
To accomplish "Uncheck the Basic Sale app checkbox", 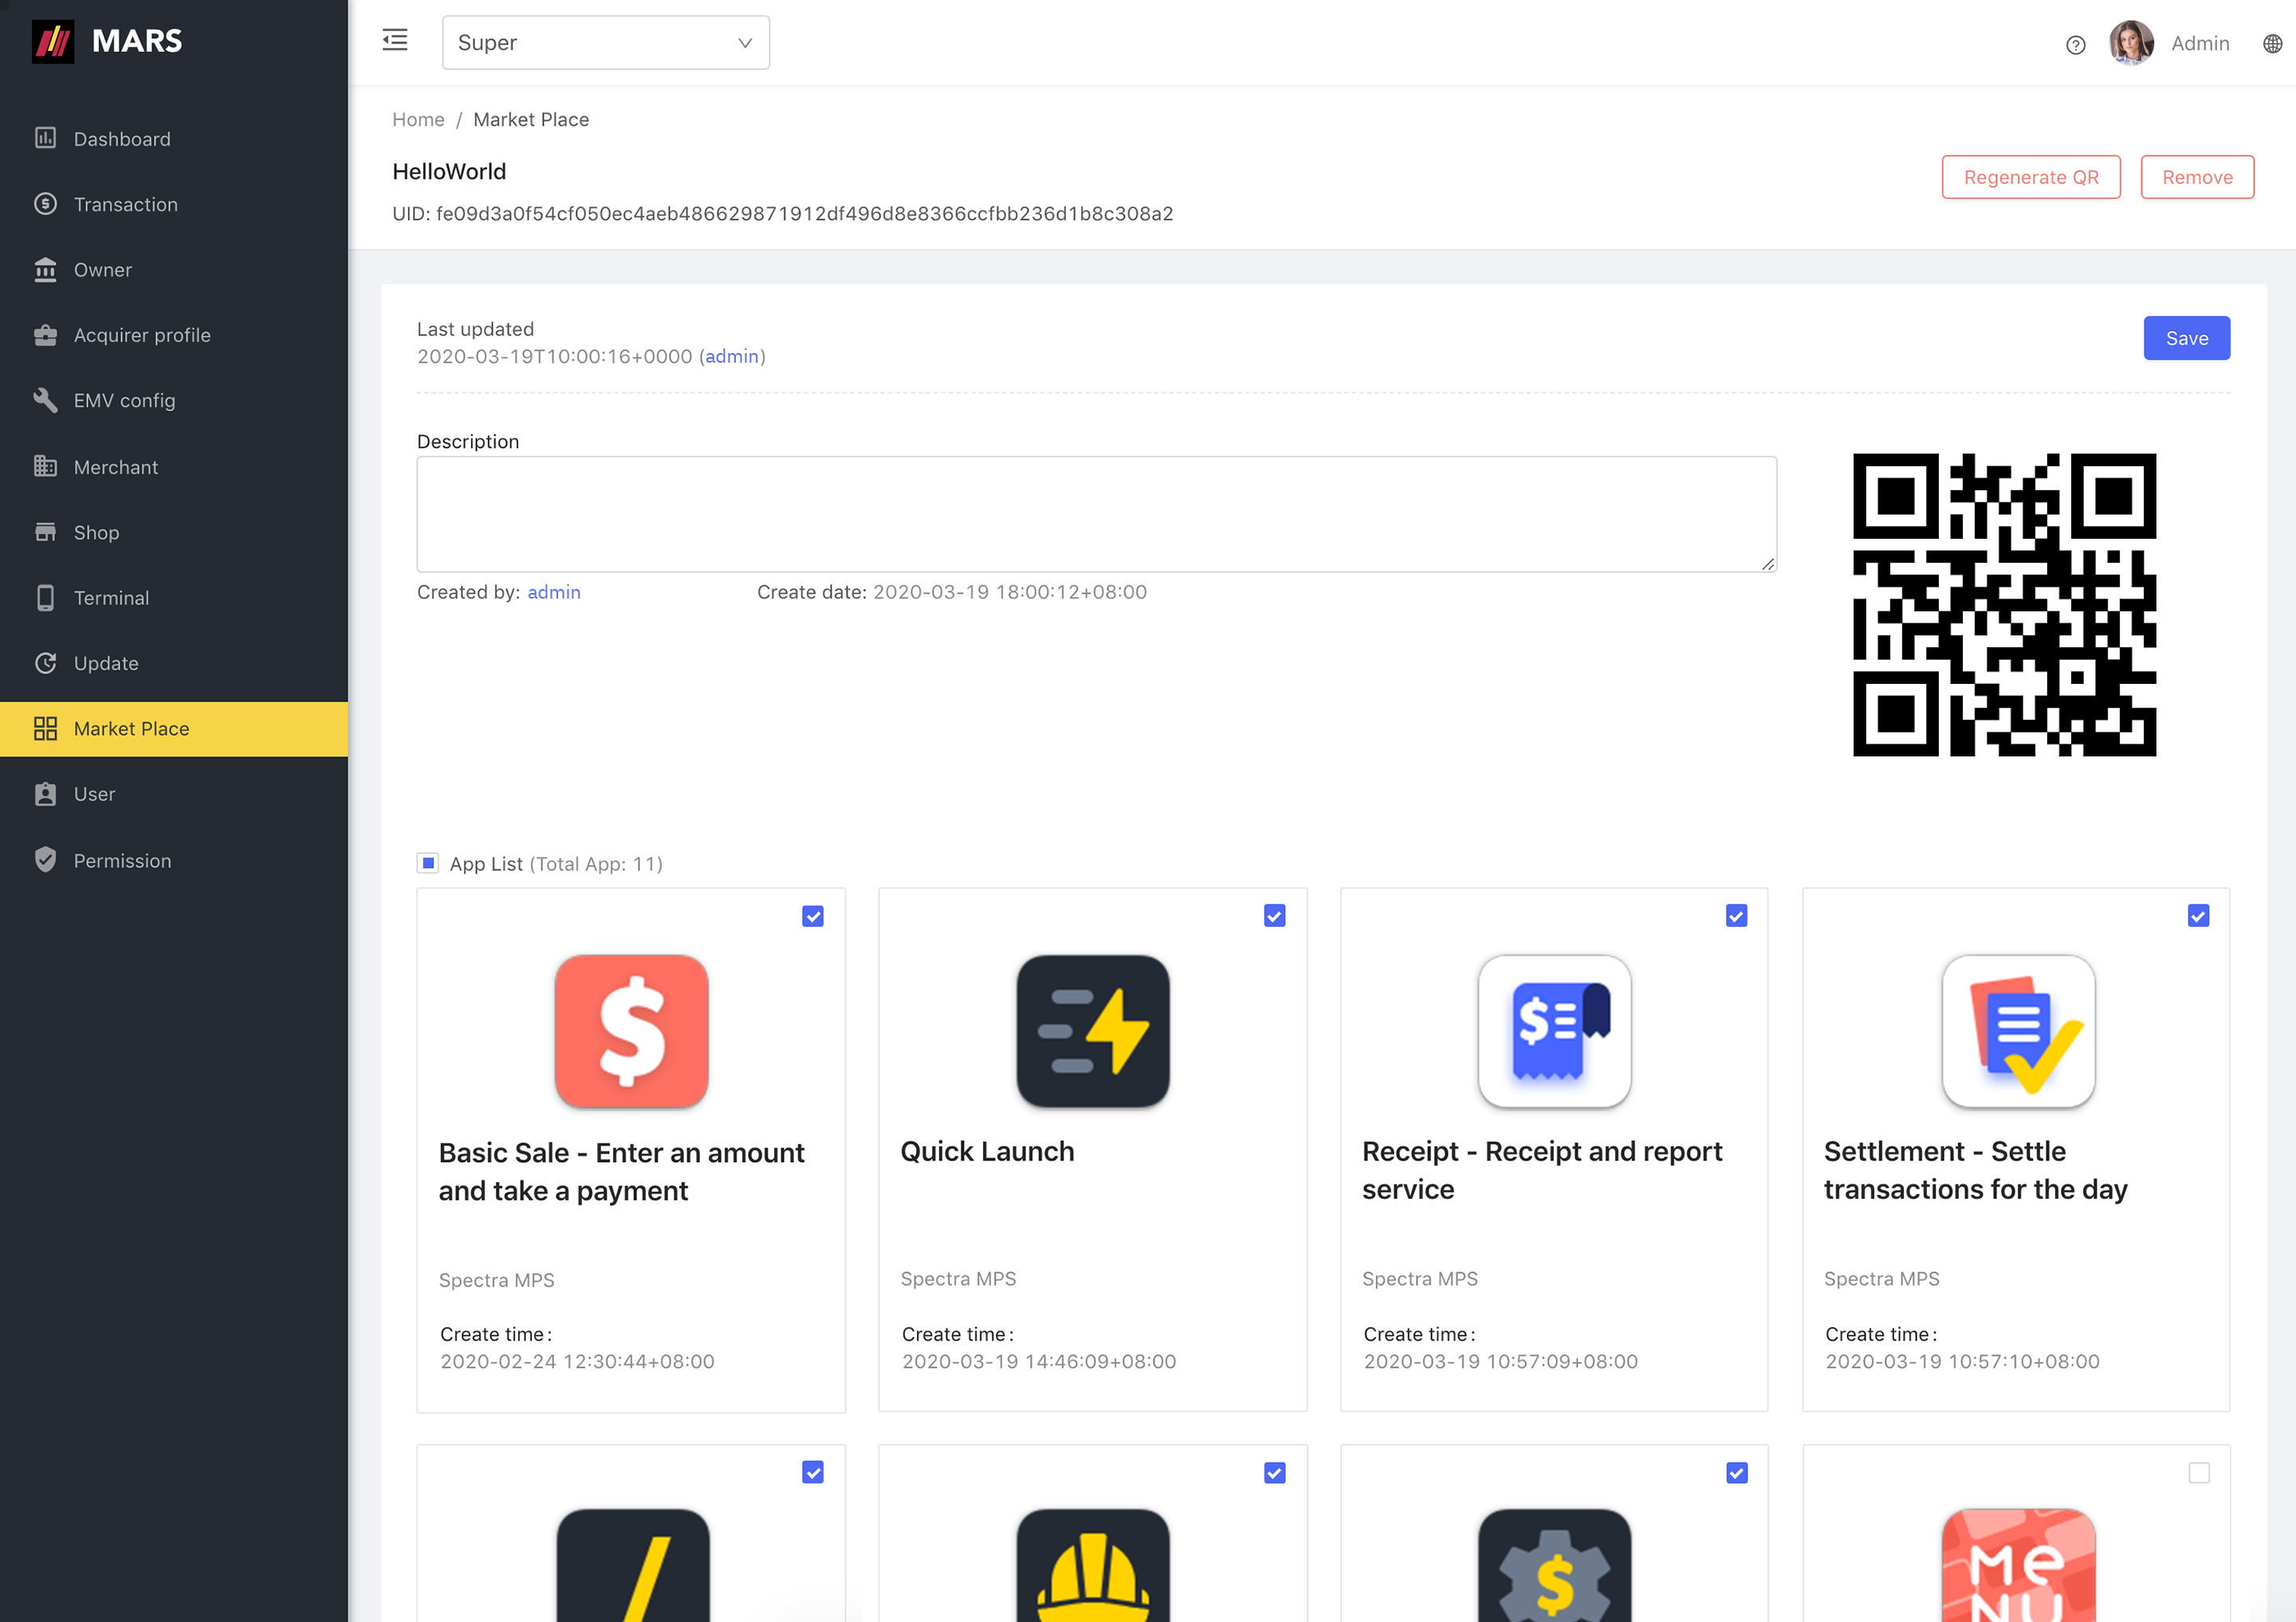I will pos(813,916).
